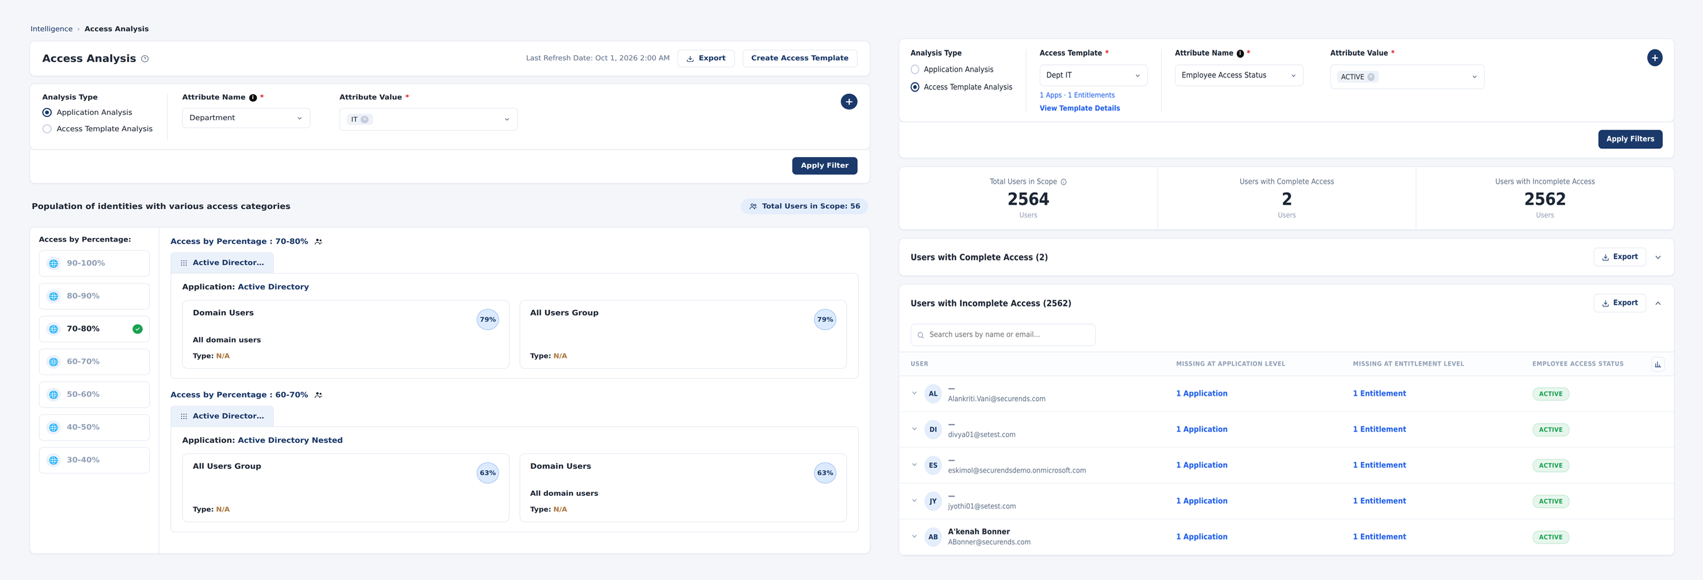The height and width of the screenshot is (580, 1703).
Task: Open the Department attribute name dropdown
Action: point(246,118)
